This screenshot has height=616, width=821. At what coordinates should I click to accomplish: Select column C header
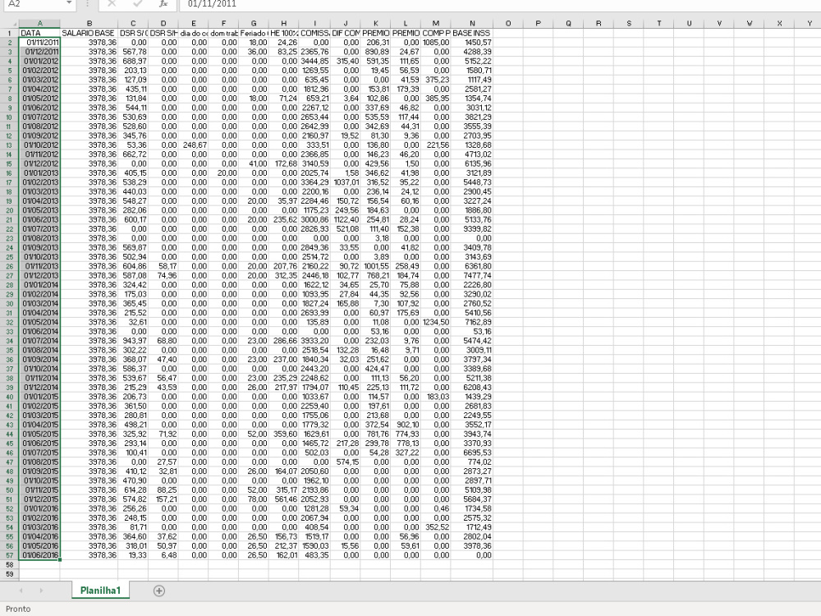pyautogui.click(x=133, y=24)
